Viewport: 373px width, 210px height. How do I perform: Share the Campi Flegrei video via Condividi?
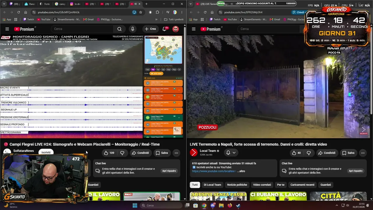140,153
